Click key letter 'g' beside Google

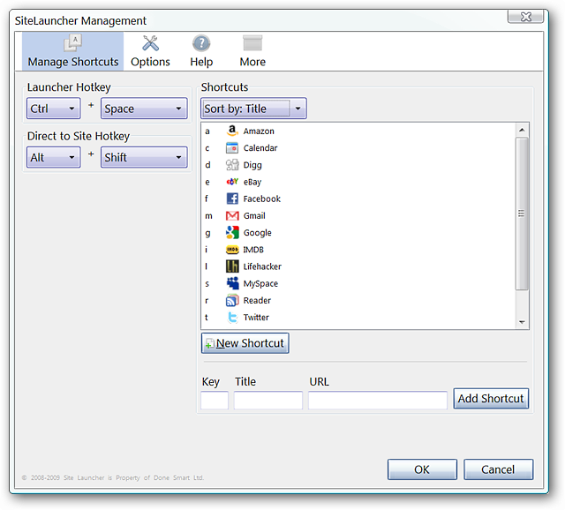[x=207, y=234]
